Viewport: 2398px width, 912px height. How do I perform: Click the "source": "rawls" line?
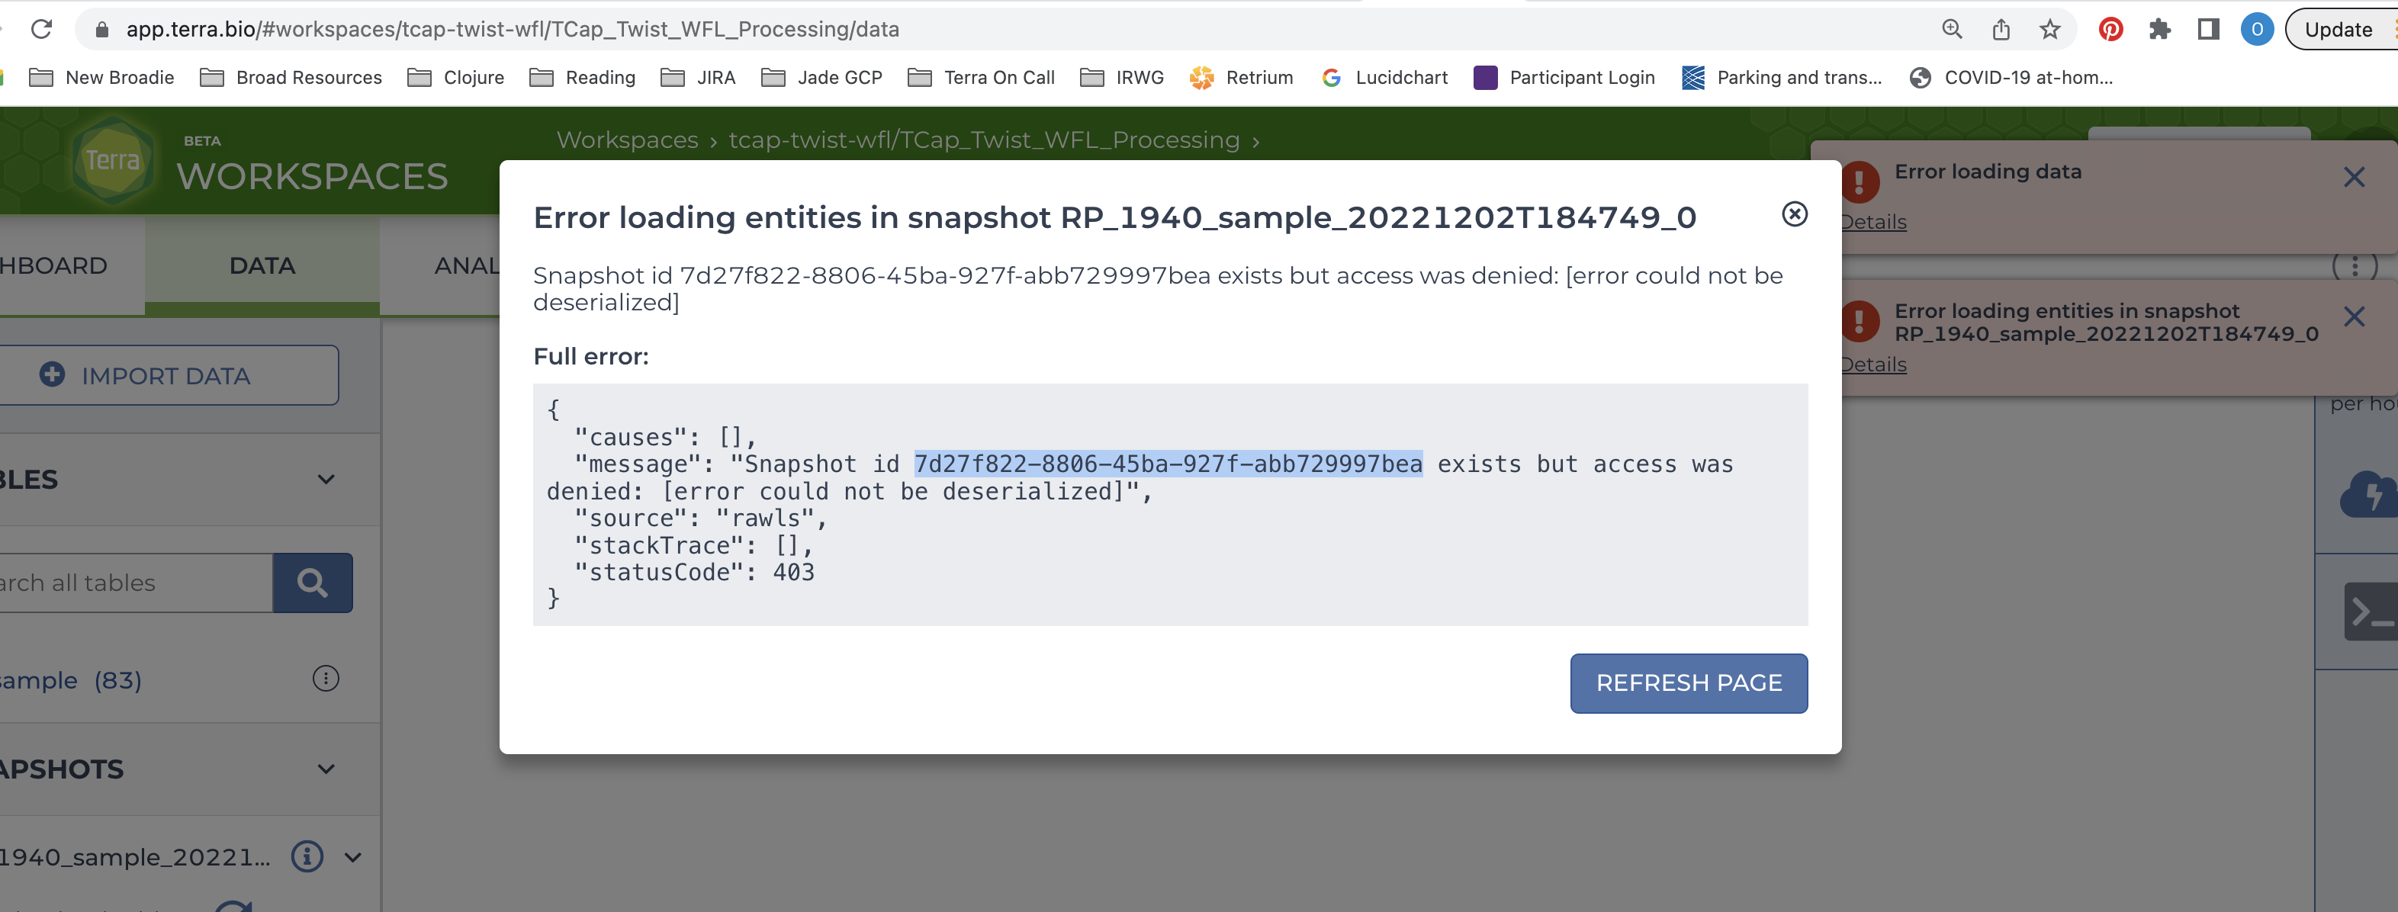tap(700, 518)
